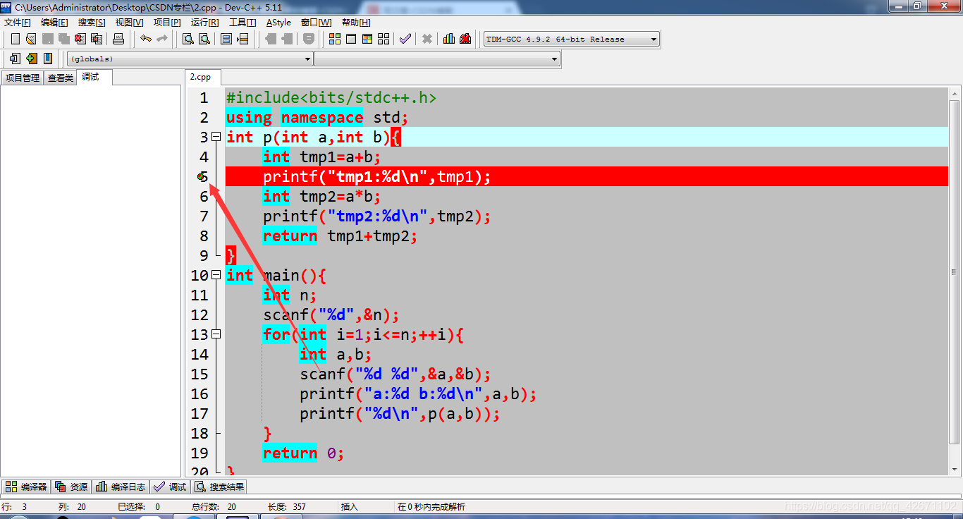963x519 pixels.
Task: Click the Save All toolbar icon
Action: 63,39
